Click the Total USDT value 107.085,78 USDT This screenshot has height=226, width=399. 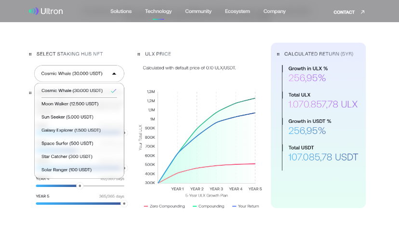point(323,157)
